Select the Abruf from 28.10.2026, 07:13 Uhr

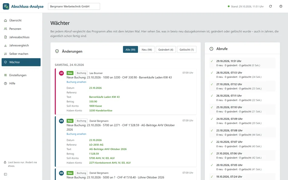coord(242,75)
